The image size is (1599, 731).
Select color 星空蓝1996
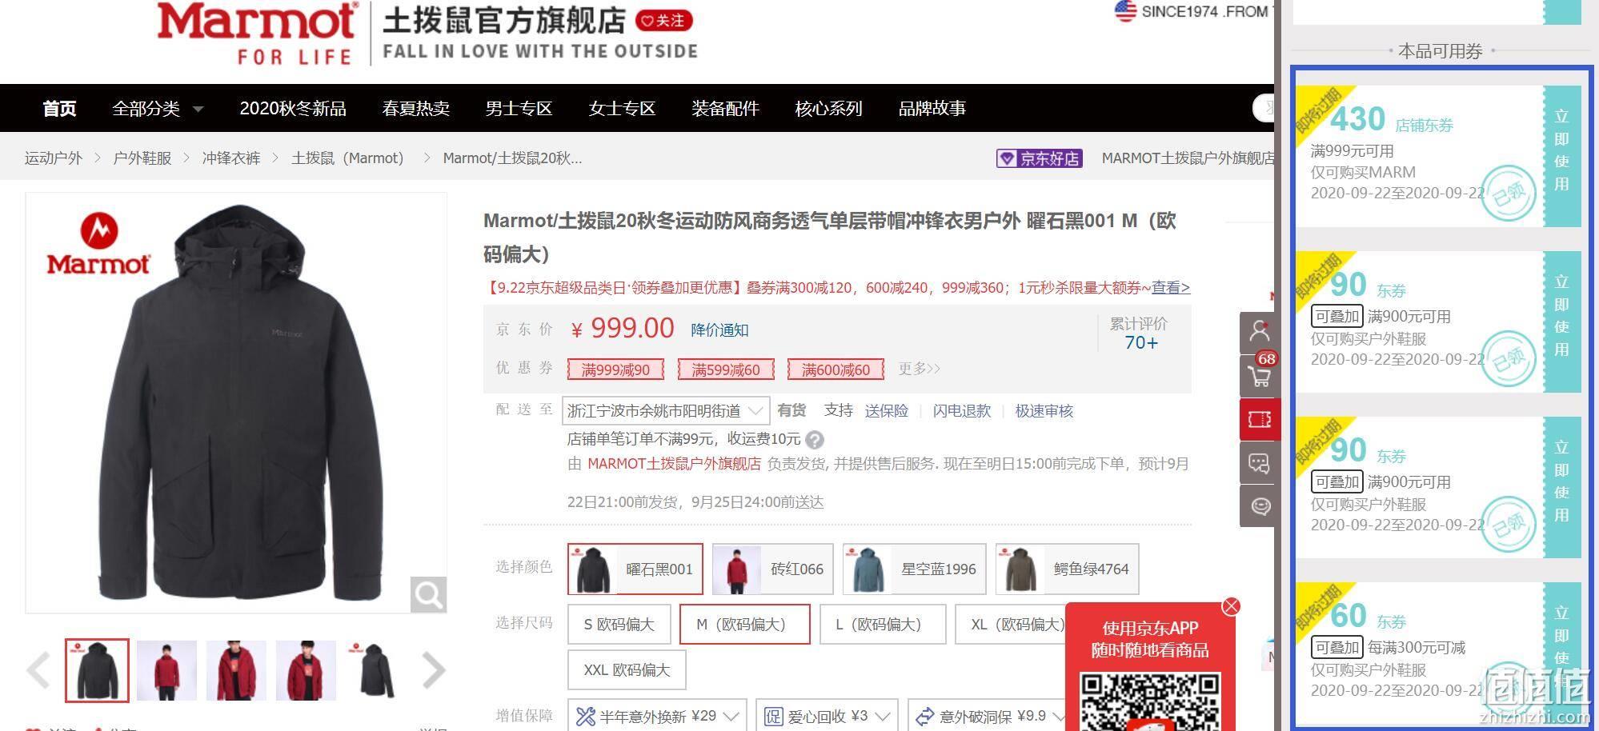coord(914,569)
